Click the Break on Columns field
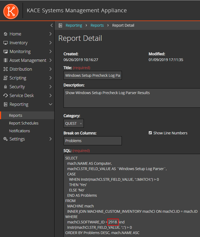The height and width of the screenshot is (237, 200). [x=93, y=141]
